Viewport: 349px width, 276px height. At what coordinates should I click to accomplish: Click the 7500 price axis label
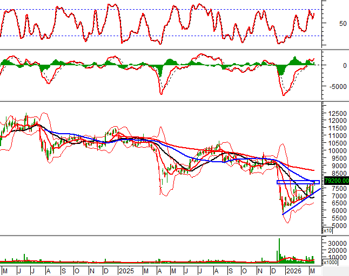tap(334, 189)
